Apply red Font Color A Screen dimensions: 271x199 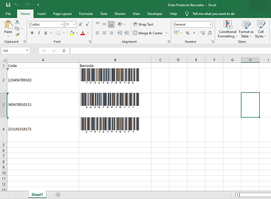click(x=83, y=33)
